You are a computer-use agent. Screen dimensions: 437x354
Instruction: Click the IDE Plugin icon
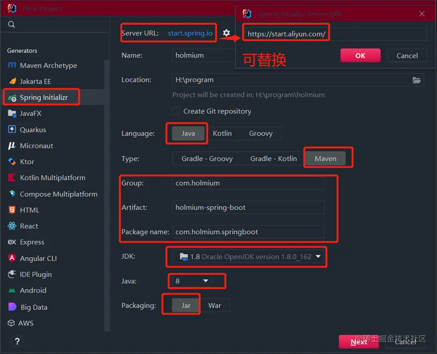click(x=12, y=274)
